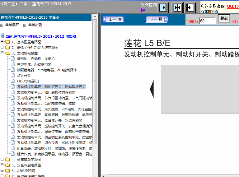Open page 蓄电池、启动机、发电机

pos(36,59)
